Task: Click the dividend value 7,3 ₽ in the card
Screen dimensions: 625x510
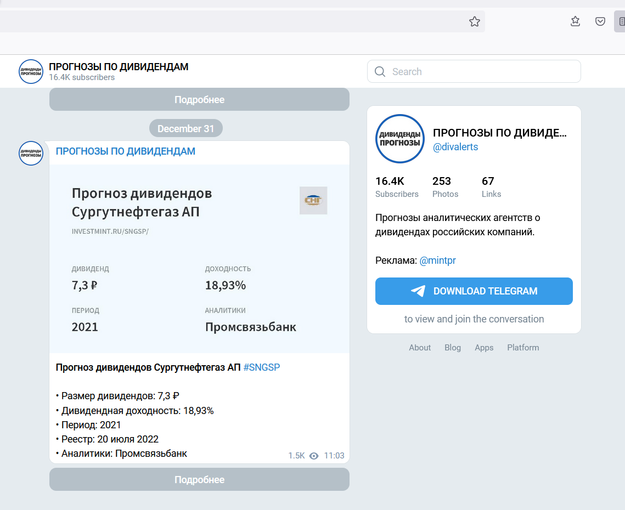Action: (x=85, y=285)
